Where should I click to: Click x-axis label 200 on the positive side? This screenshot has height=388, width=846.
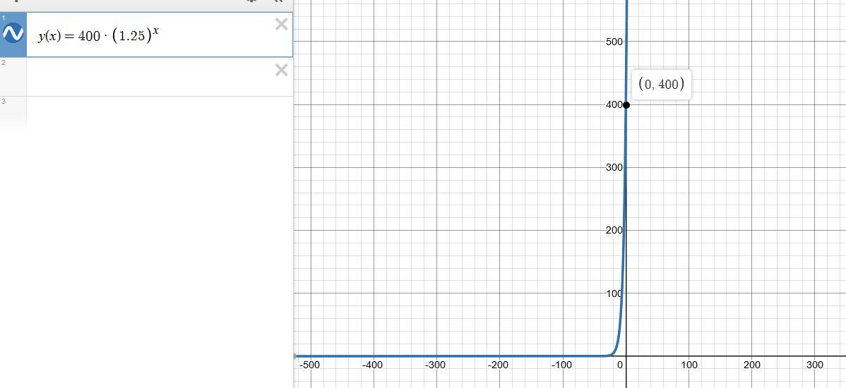[x=752, y=365]
